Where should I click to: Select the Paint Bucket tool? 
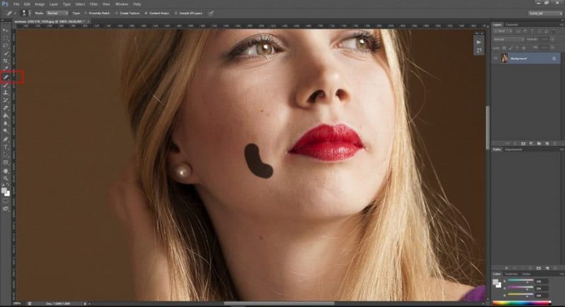(6, 116)
